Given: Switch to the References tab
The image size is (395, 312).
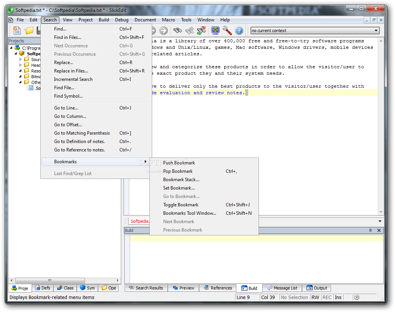Looking at the screenshot, I should 218,288.
